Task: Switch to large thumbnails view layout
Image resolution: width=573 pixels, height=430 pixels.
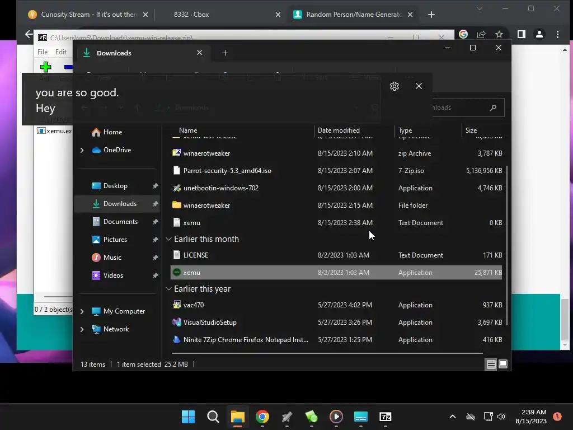Action: pos(503,364)
